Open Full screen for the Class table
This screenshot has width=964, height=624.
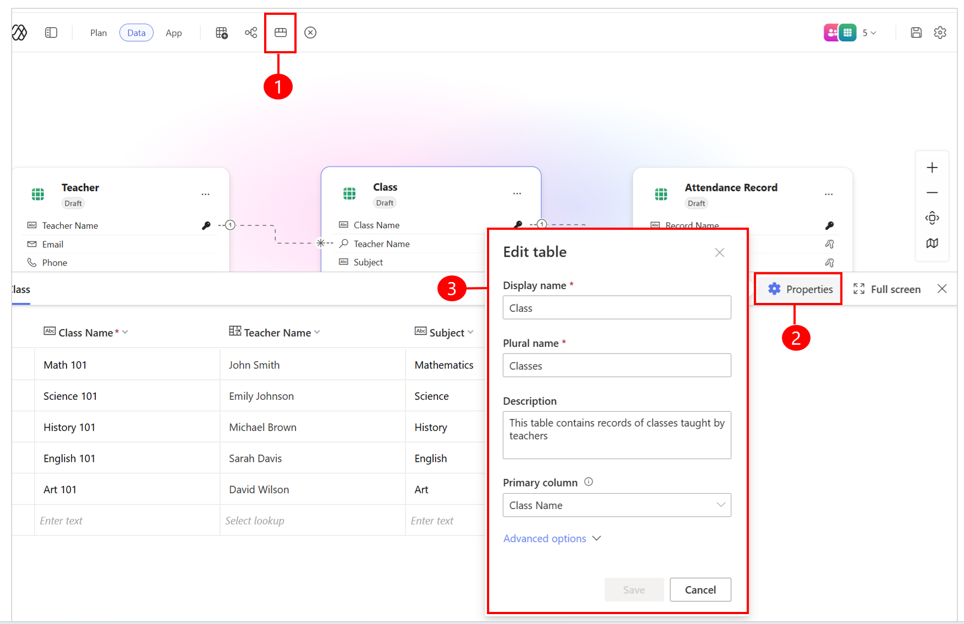(886, 289)
